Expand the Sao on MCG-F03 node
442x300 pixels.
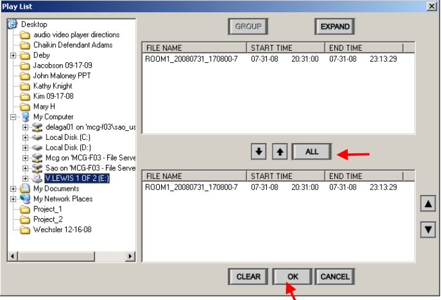tap(25, 168)
